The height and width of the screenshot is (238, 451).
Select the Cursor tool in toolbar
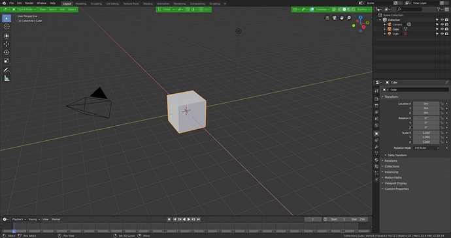(x=7, y=27)
